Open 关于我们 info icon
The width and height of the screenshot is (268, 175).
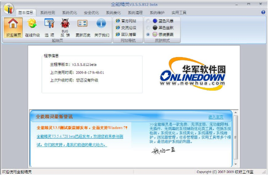tap(102, 28)
